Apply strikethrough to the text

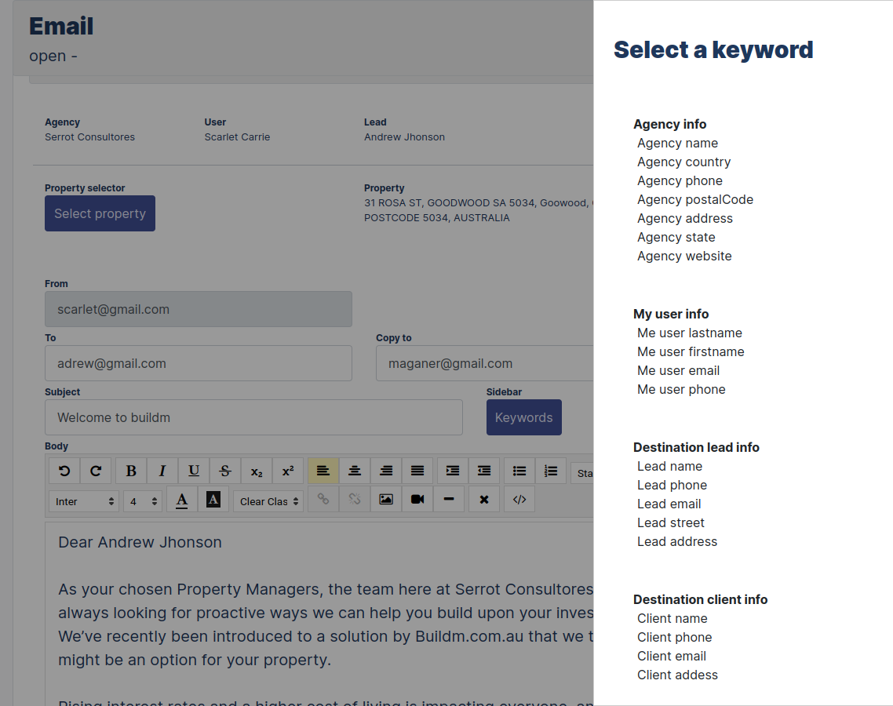click(225, 471)
